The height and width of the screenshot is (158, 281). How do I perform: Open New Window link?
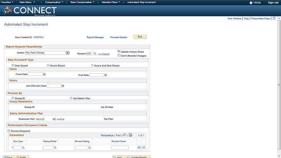(x=234, y=18)
